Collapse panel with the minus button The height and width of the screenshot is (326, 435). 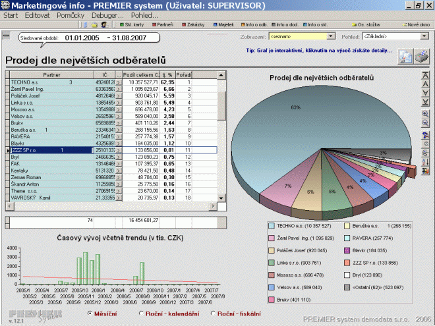tap(6, 36)
